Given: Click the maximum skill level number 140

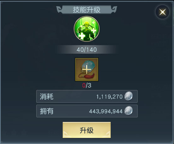Looking at the screenshot, I should [x=91, y=50].
